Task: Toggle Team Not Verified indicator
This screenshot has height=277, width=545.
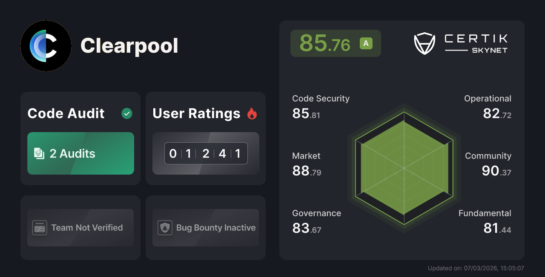Action: (80, 228)
